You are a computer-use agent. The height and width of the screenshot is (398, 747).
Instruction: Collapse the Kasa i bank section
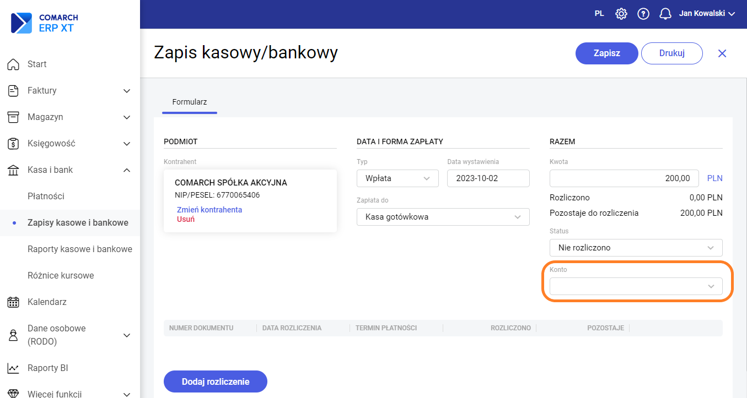[126, 170]
